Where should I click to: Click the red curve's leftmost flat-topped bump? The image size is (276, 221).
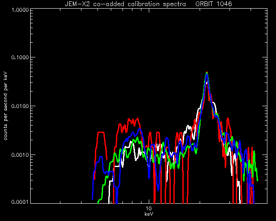[x=101, y=133]
